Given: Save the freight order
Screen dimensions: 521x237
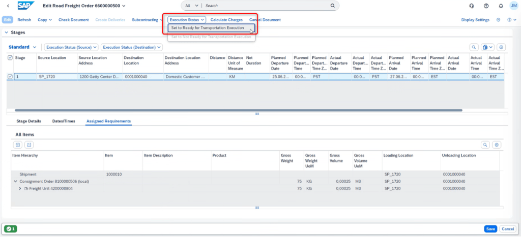Looking at the screenshot, I should pos(490,229).
